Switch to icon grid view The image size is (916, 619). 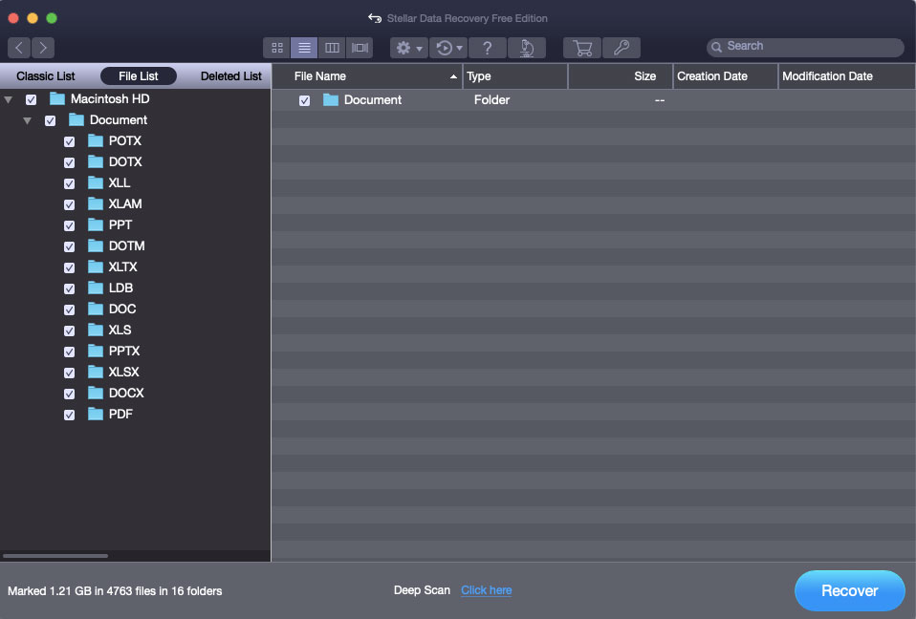coord(277,48)
